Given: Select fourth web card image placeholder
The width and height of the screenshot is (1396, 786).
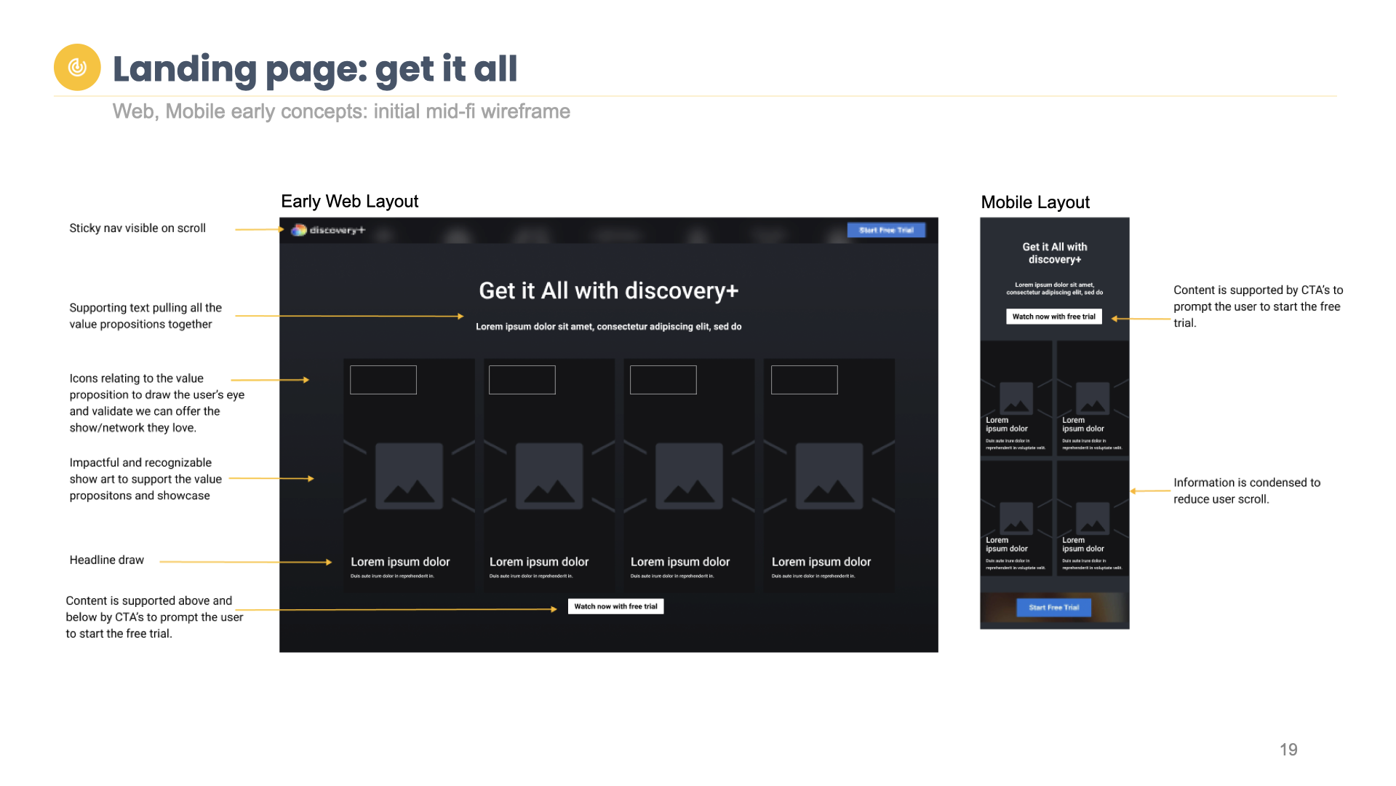Looking at the screenshot, I should [x=829, y=476].
